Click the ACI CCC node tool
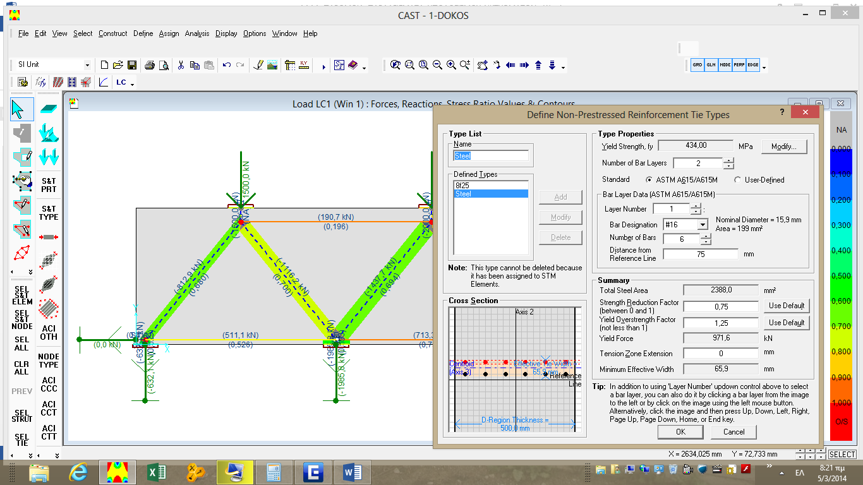 49,385
